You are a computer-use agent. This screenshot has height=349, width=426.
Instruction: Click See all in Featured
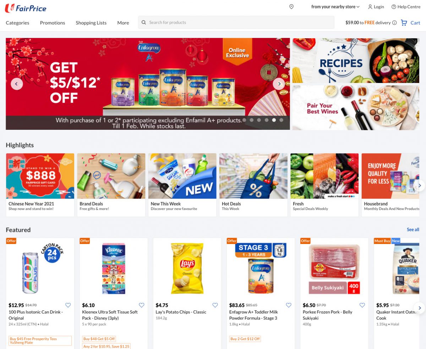413,229
